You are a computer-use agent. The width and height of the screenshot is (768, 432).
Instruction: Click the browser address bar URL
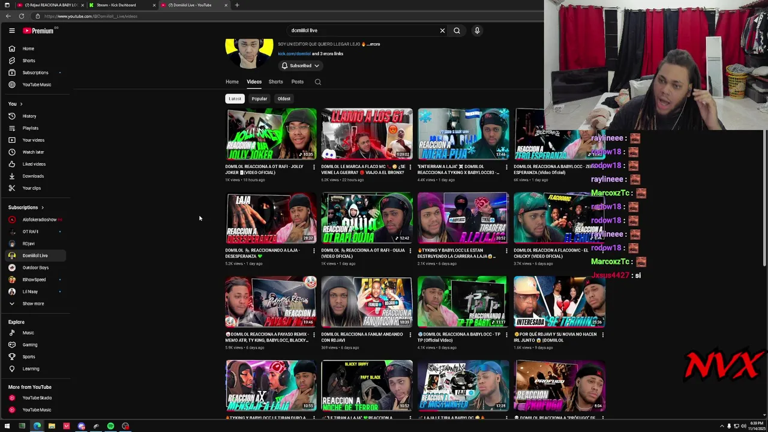(x=91, y=16)
